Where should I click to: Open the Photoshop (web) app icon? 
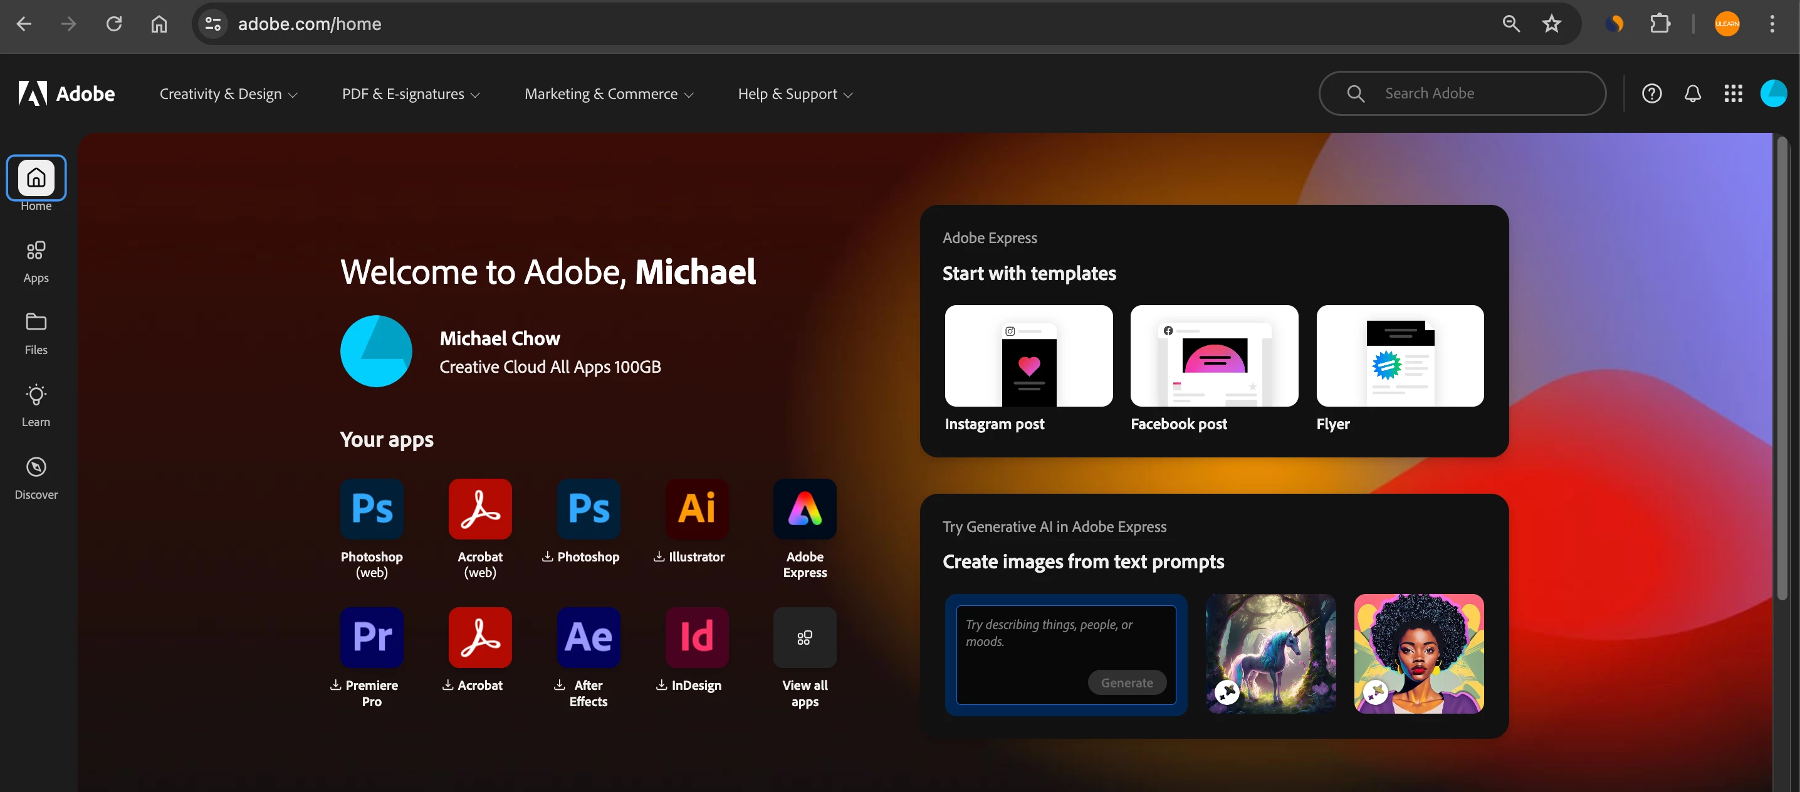pos(372,508)
